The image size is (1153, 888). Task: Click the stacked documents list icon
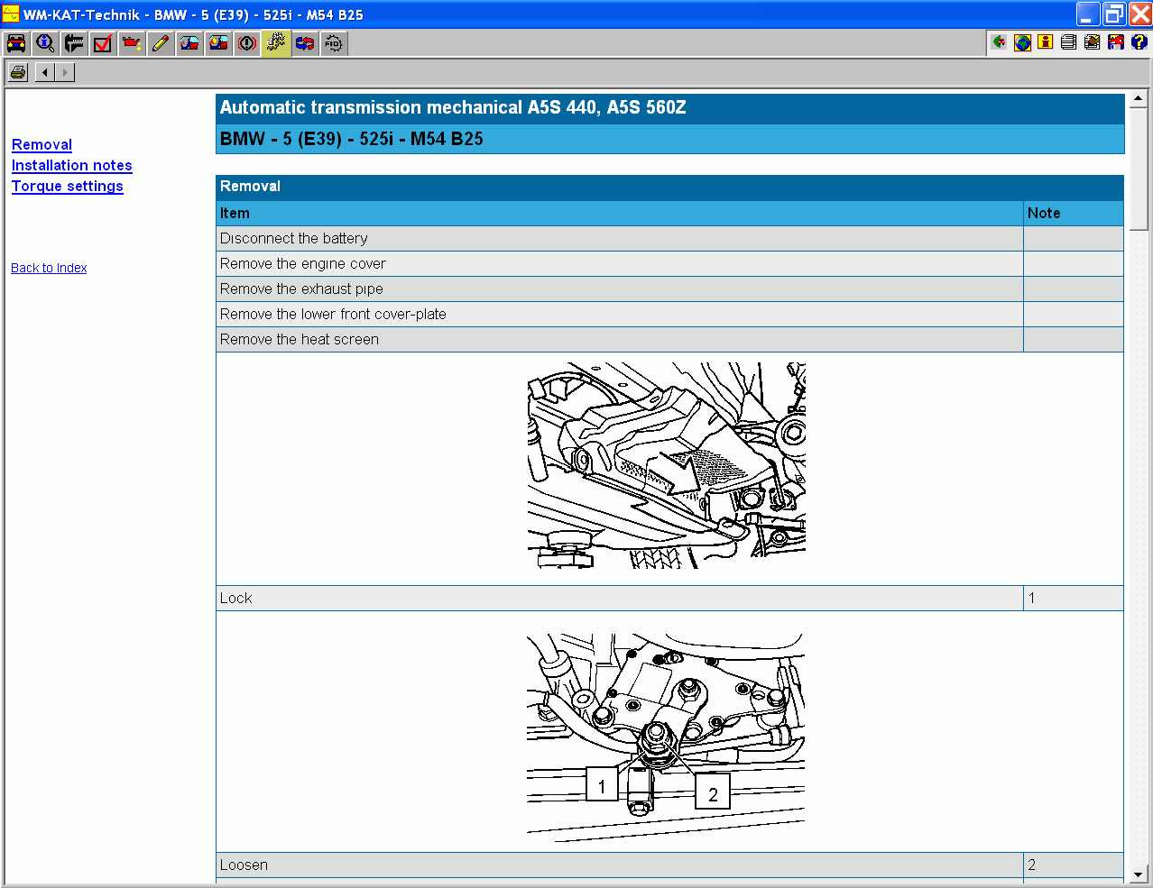[1069, 41]
